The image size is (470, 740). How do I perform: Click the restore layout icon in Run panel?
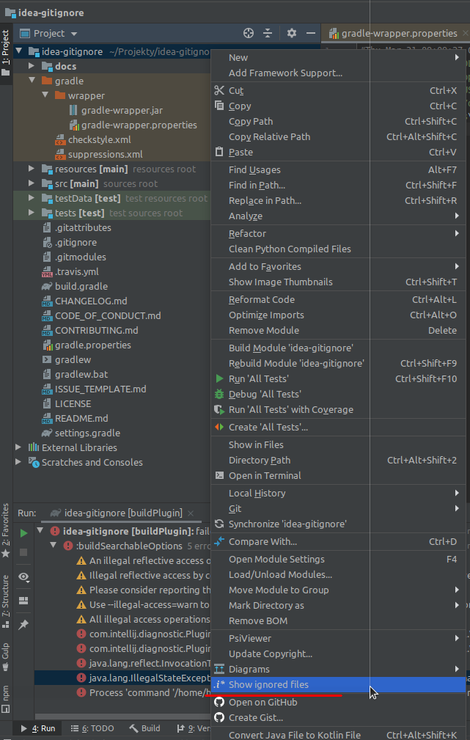coord(23,600)
